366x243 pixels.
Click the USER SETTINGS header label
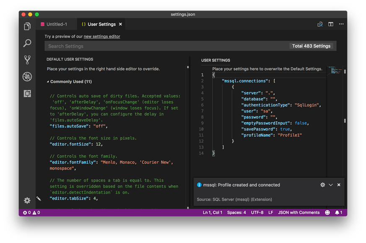coord(215,60)
